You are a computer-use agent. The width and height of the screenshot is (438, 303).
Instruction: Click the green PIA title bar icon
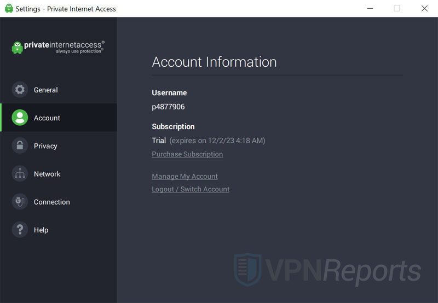pyautogui.click(x=9, y=9)
